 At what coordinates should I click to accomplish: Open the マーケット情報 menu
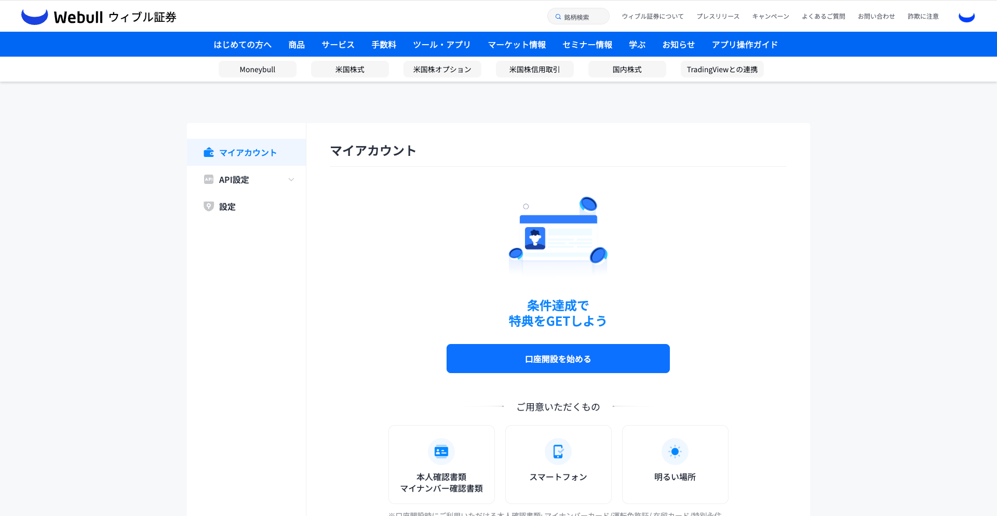coord(517,45)
